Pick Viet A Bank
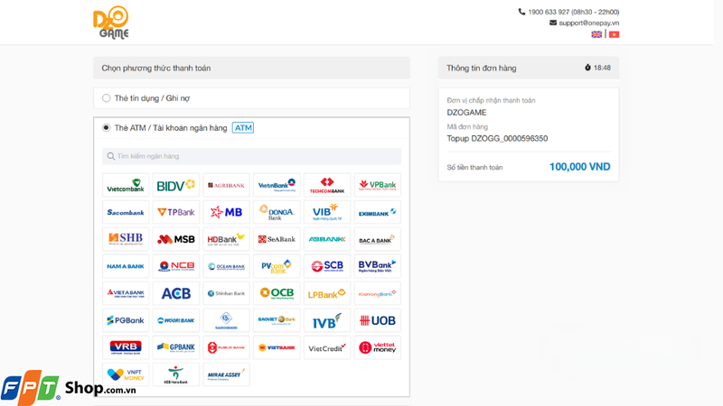Viewport: 723px width, 406px height. 126,293
